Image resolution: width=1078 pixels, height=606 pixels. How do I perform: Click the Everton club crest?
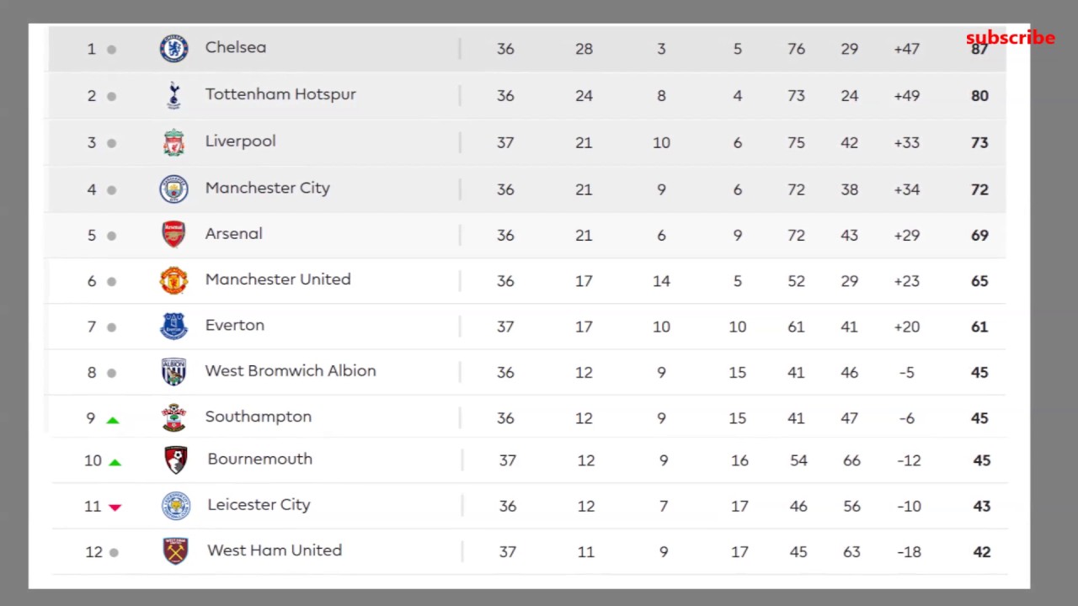pos(174,326)
